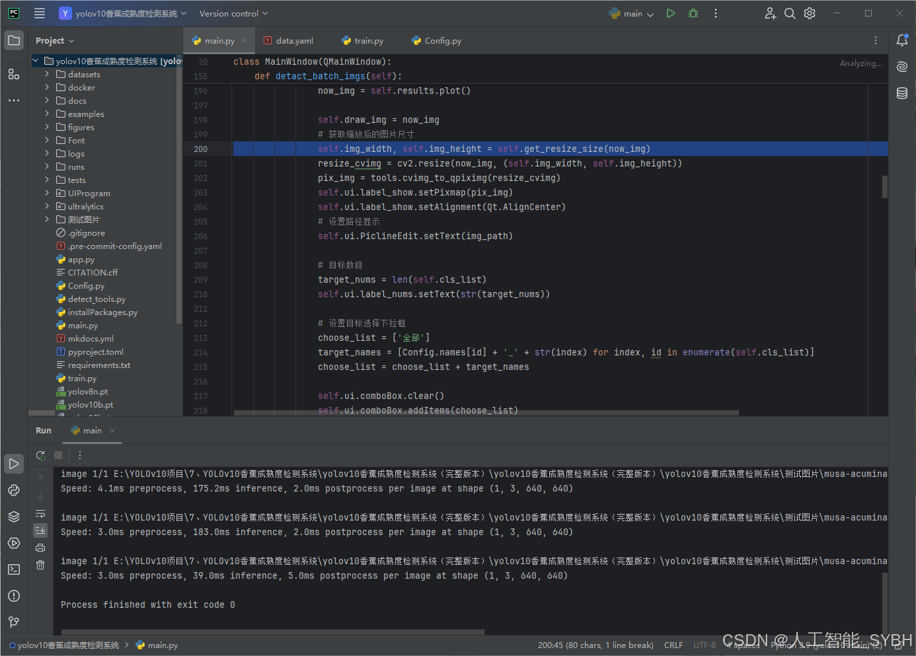Switch to the data.yaml tab

289,41
